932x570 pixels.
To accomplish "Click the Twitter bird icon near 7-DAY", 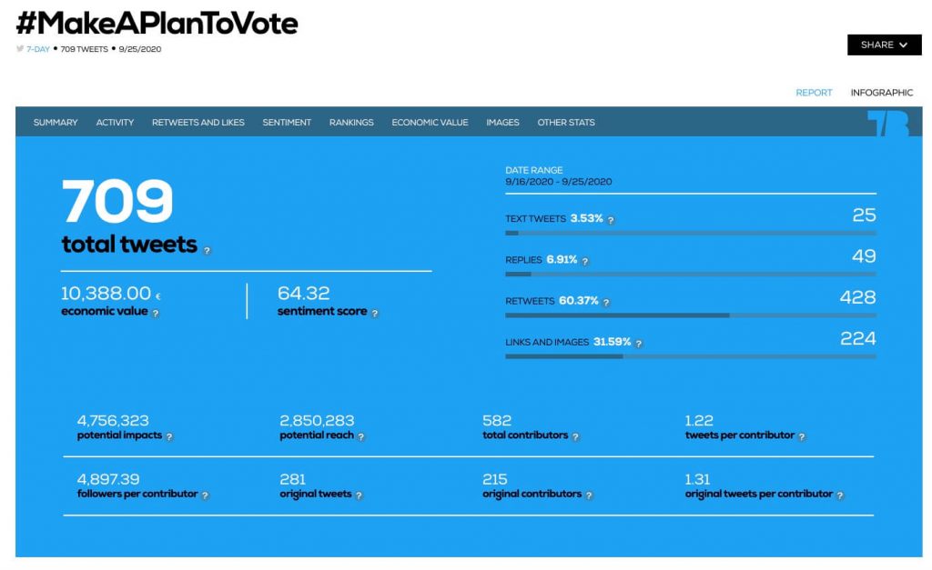I will coord(19,50).
